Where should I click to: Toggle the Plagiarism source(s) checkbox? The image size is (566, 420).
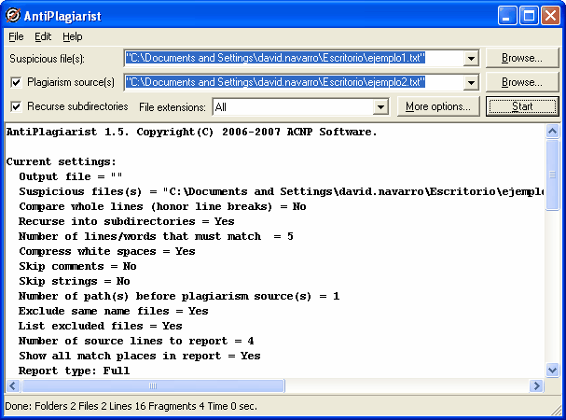pos(16,82)
